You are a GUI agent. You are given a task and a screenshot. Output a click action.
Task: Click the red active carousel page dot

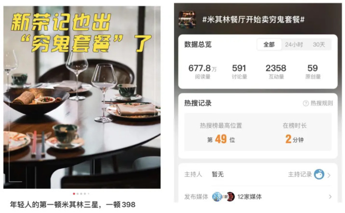(x=74, y=194)
